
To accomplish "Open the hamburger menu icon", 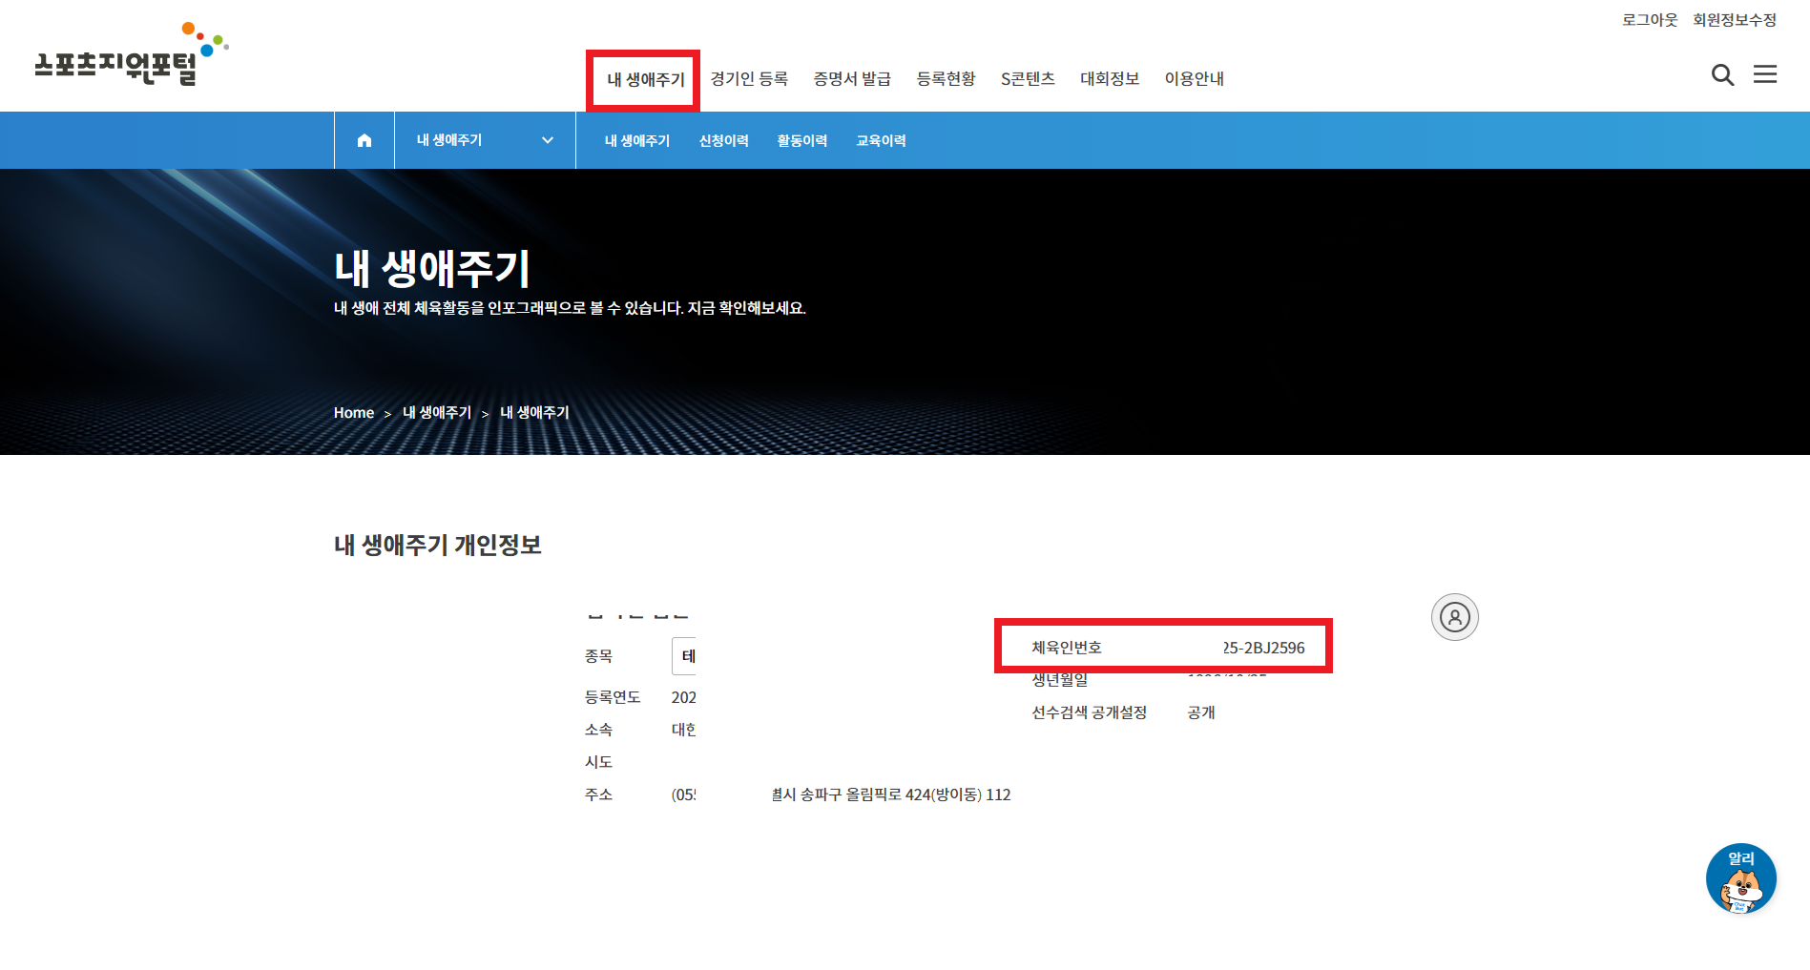I will click(1765, 74).
